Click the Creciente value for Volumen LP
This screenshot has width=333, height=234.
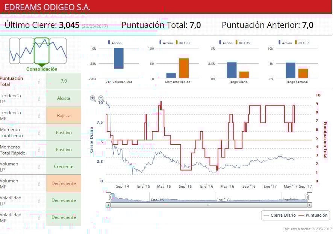(64, 167)
